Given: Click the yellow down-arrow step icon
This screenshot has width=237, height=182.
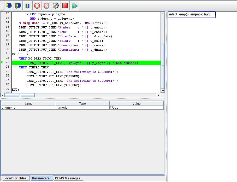Looking at the screenshot, I should pyautogui.click(x=27, y=5).
